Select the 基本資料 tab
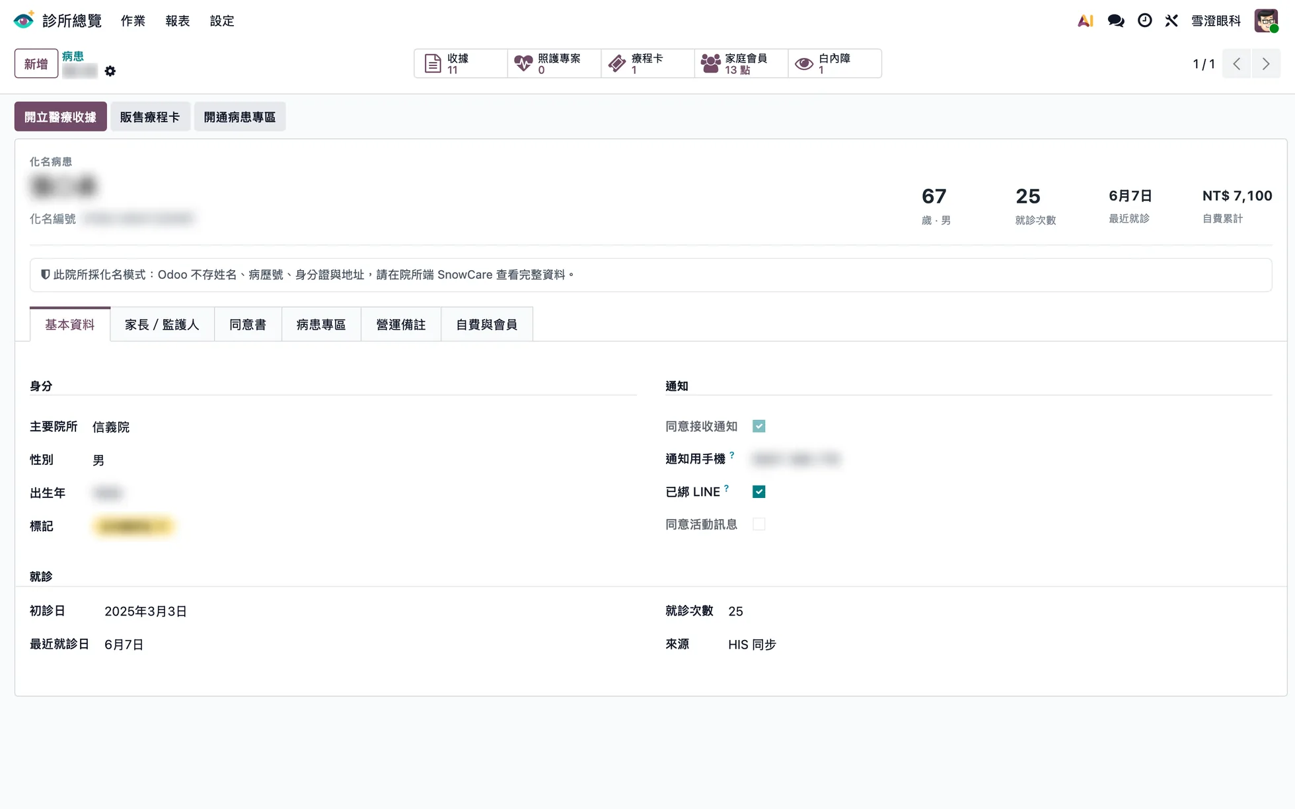The width and height of the screenshot is (1295, 809). (70, 324)
